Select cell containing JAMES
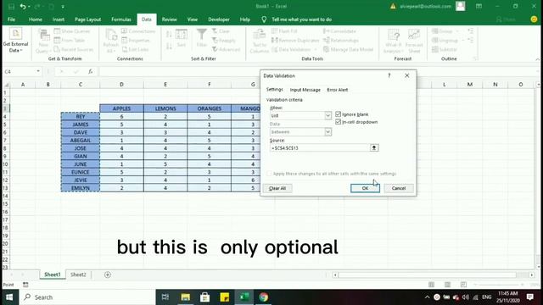Image resolution: width=543 pixels, height=305 pixels. 81,125
